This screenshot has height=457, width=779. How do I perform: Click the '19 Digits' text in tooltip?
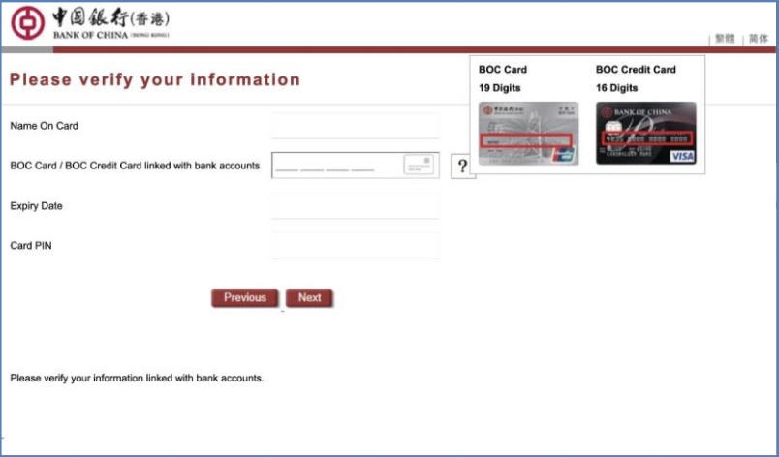499,88
